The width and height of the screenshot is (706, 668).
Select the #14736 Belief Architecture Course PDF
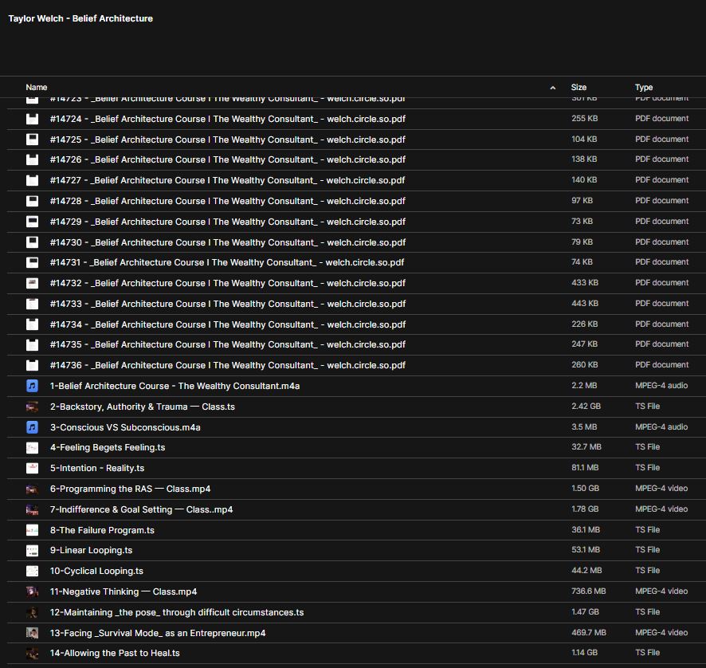(x=227, y=365)
